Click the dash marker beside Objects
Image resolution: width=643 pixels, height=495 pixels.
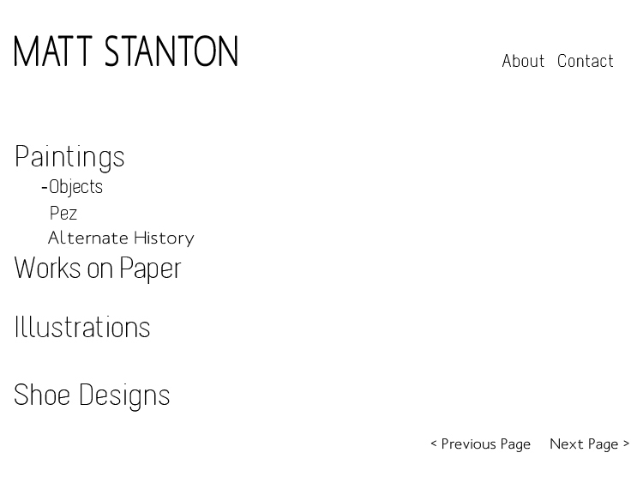pyautogui.click(x=44, y=187)
